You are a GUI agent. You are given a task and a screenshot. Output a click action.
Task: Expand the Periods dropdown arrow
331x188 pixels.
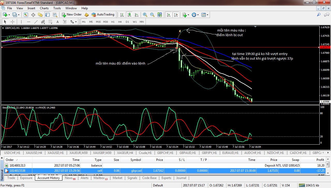[198, 15]
